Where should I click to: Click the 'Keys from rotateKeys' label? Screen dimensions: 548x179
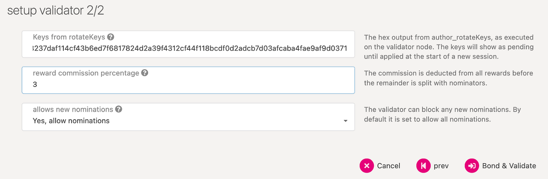69,37
